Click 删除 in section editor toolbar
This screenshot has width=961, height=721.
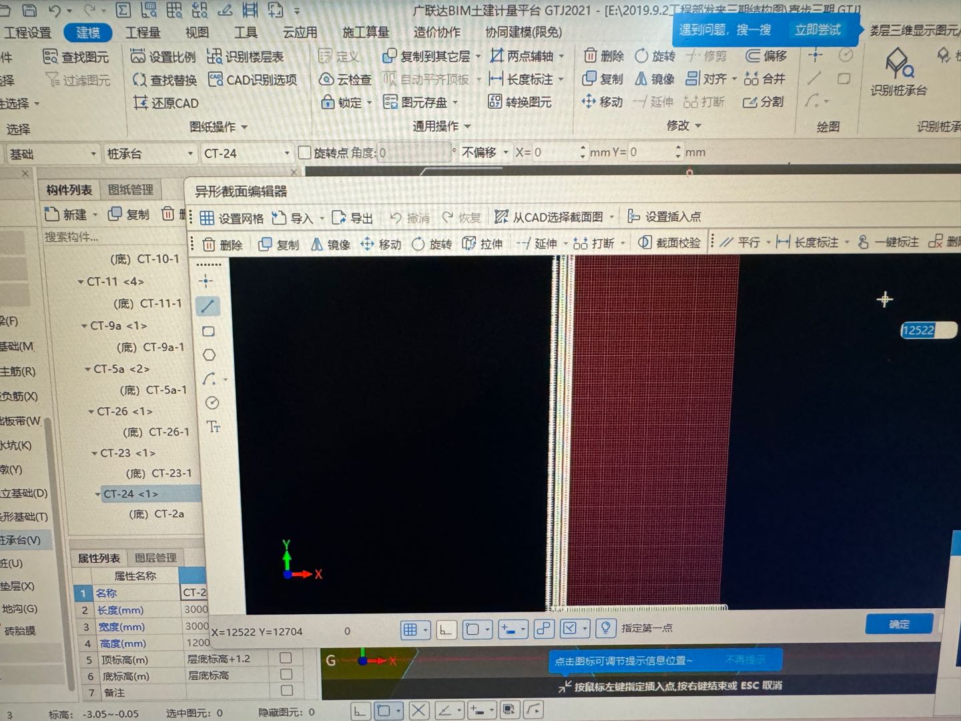tap(223, 245)
